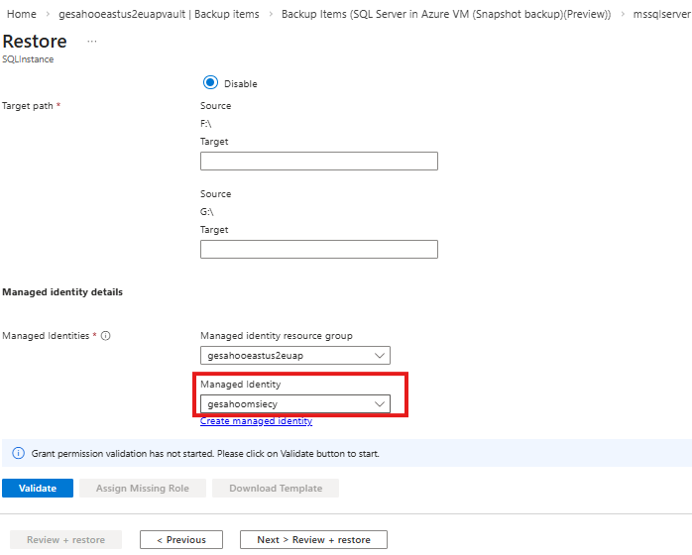Click the SQLInstance subtitle text

28,59
